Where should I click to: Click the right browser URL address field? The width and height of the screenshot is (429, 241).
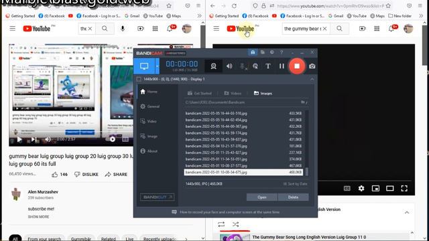(x=330, y=6)
